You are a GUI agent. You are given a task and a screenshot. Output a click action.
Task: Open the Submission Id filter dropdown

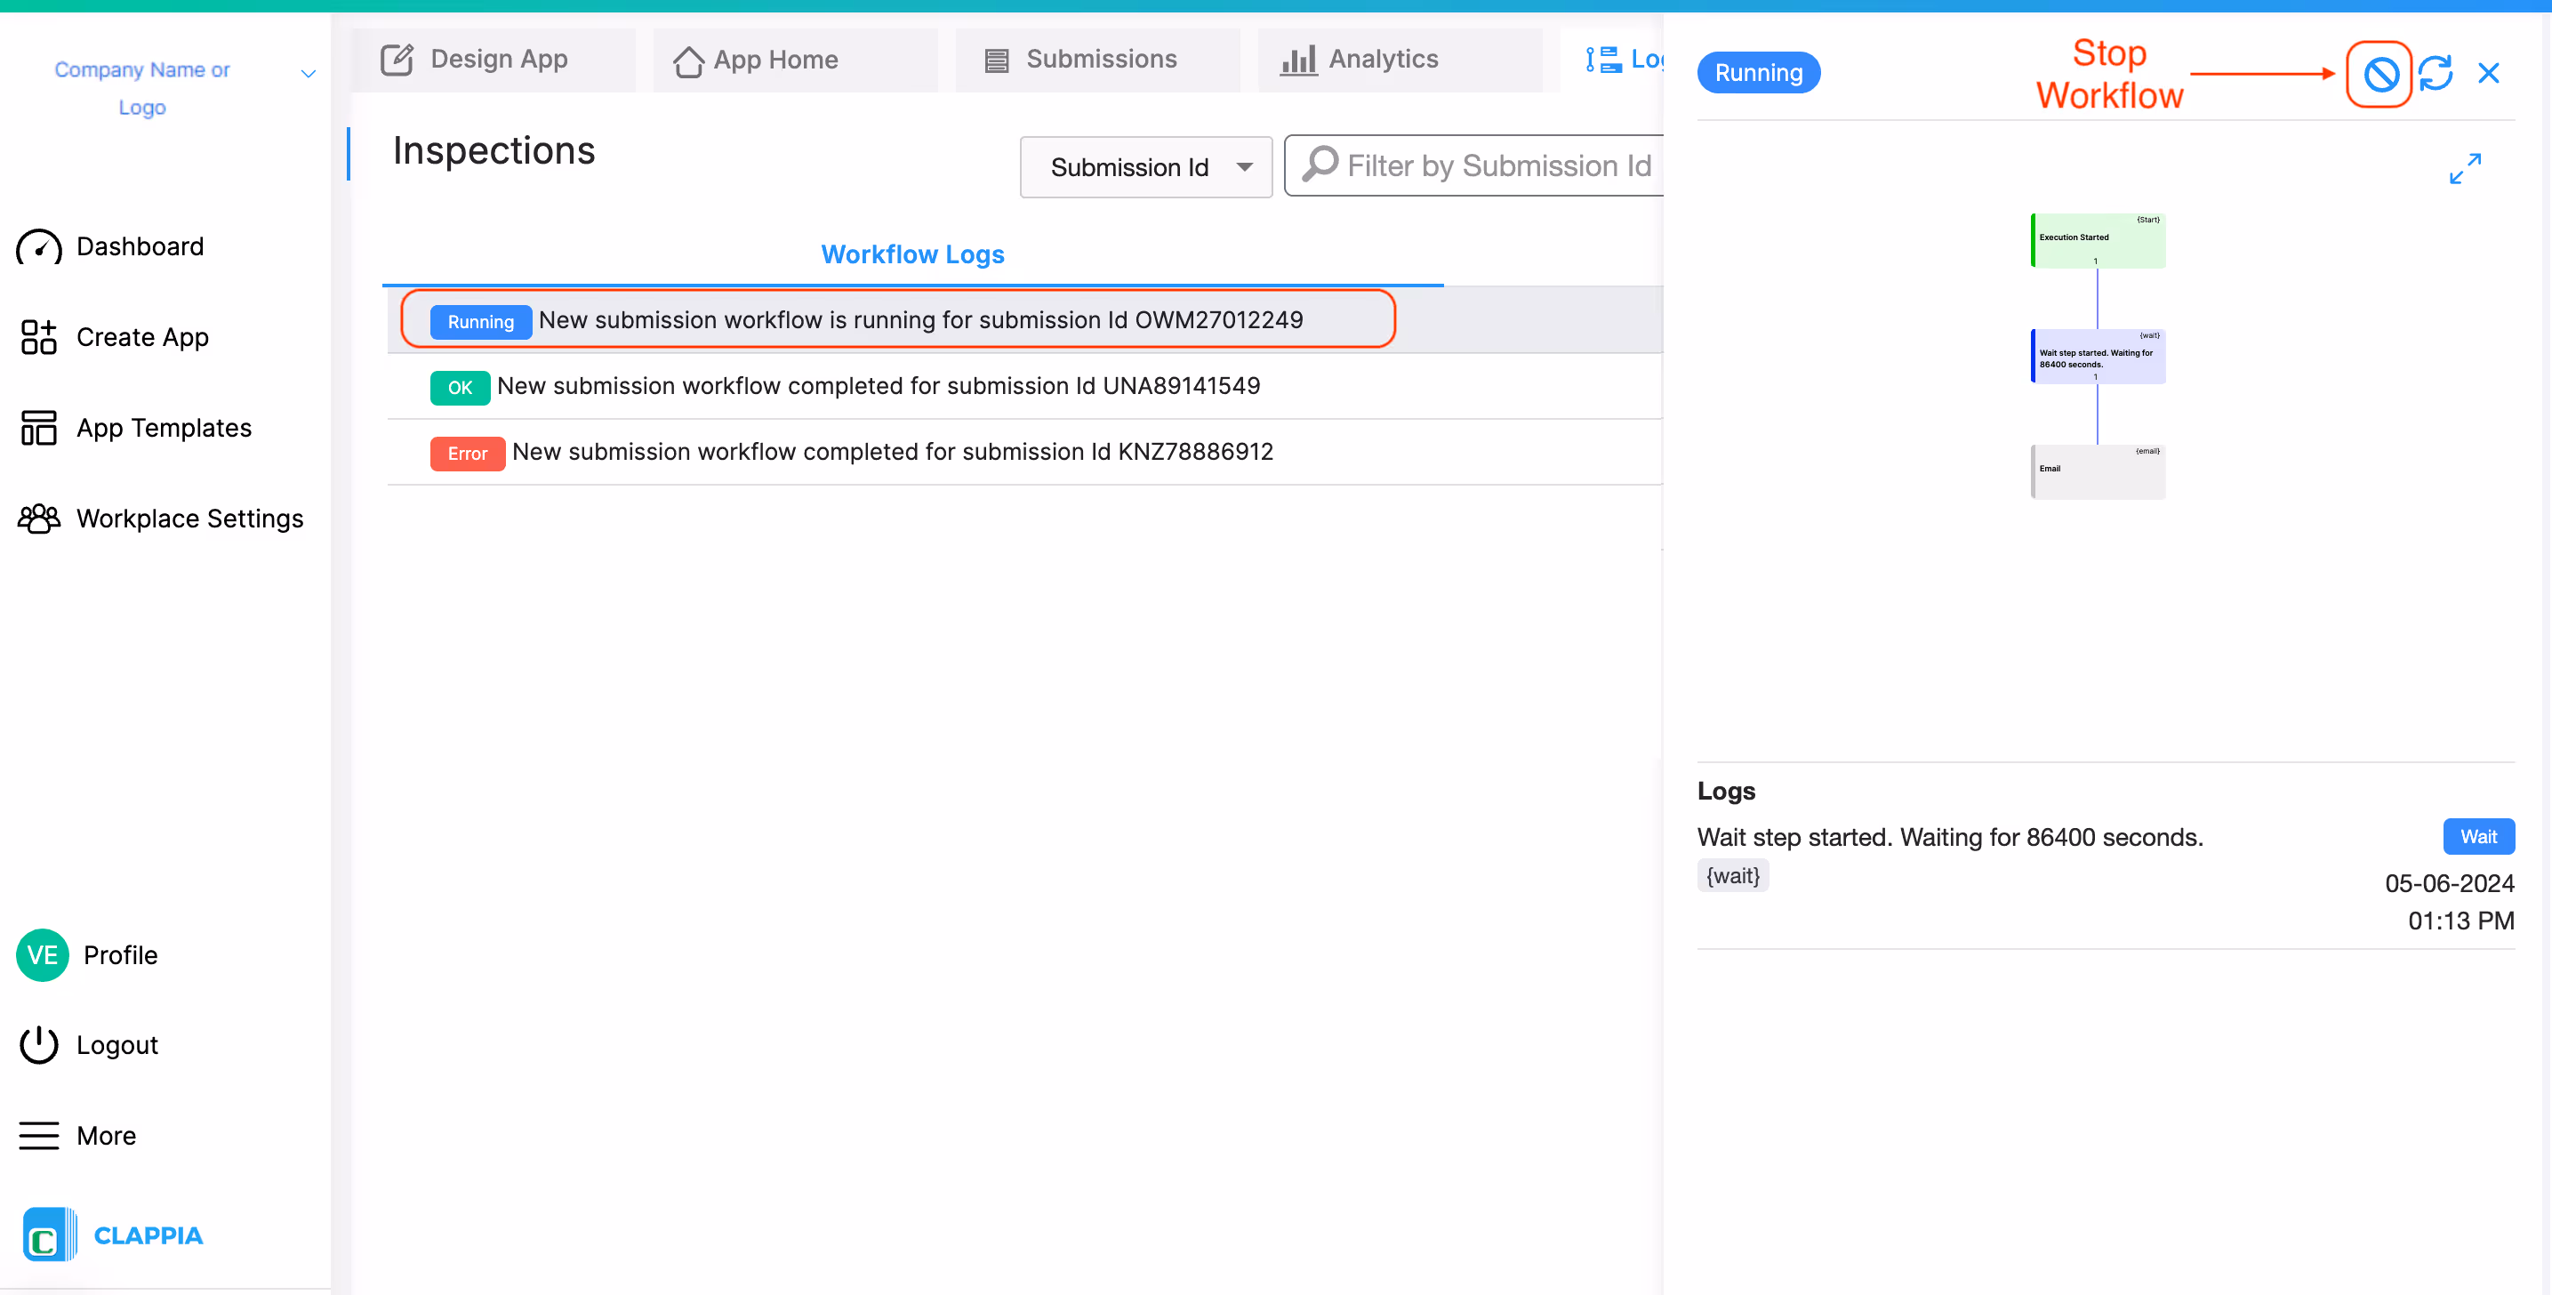click(x=1145, y=166)
